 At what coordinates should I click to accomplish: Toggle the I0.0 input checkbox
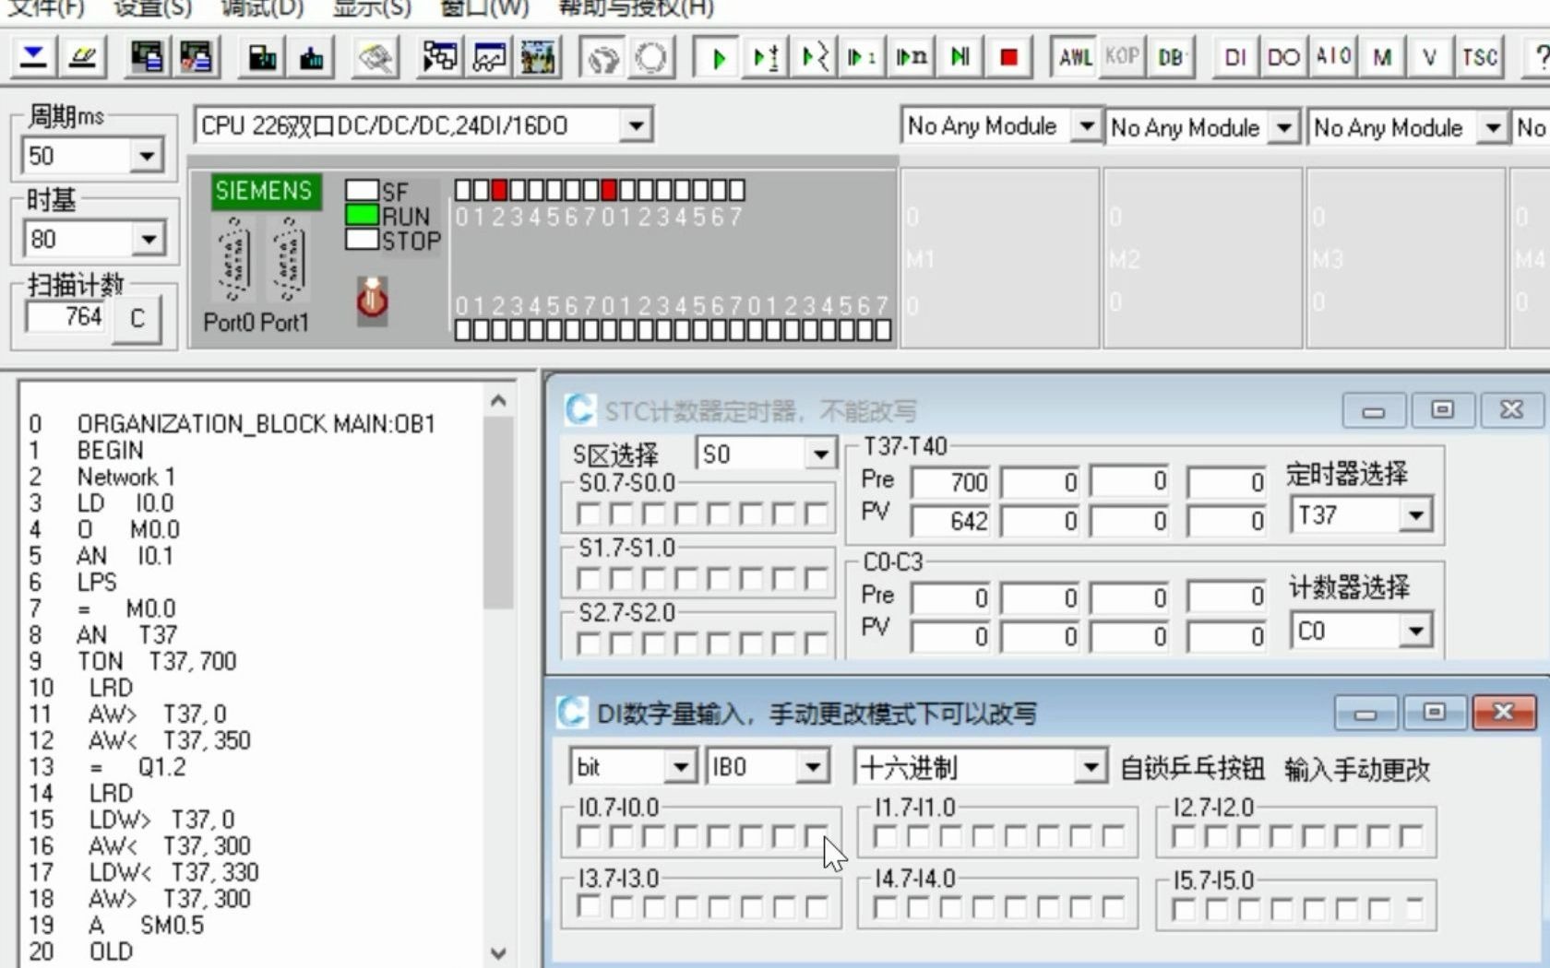pos(816,836)
